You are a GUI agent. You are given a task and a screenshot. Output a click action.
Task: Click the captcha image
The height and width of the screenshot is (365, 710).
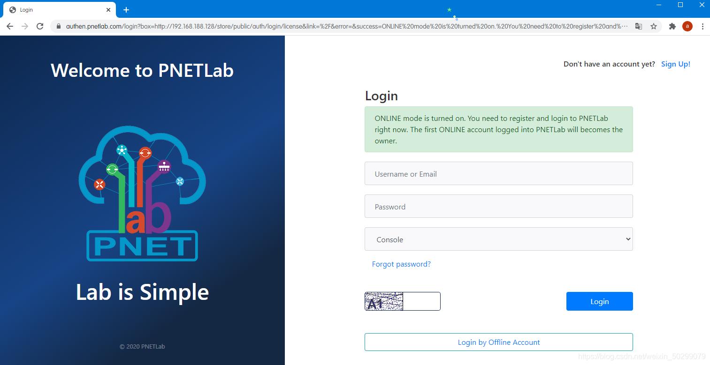(x=384, y=301)
